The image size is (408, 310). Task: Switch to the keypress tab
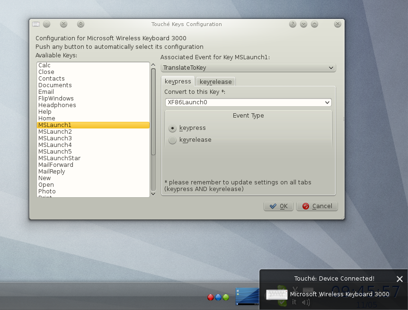178,81
